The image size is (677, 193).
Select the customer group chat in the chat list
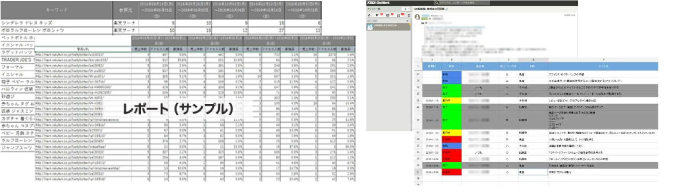click(388, 27)
